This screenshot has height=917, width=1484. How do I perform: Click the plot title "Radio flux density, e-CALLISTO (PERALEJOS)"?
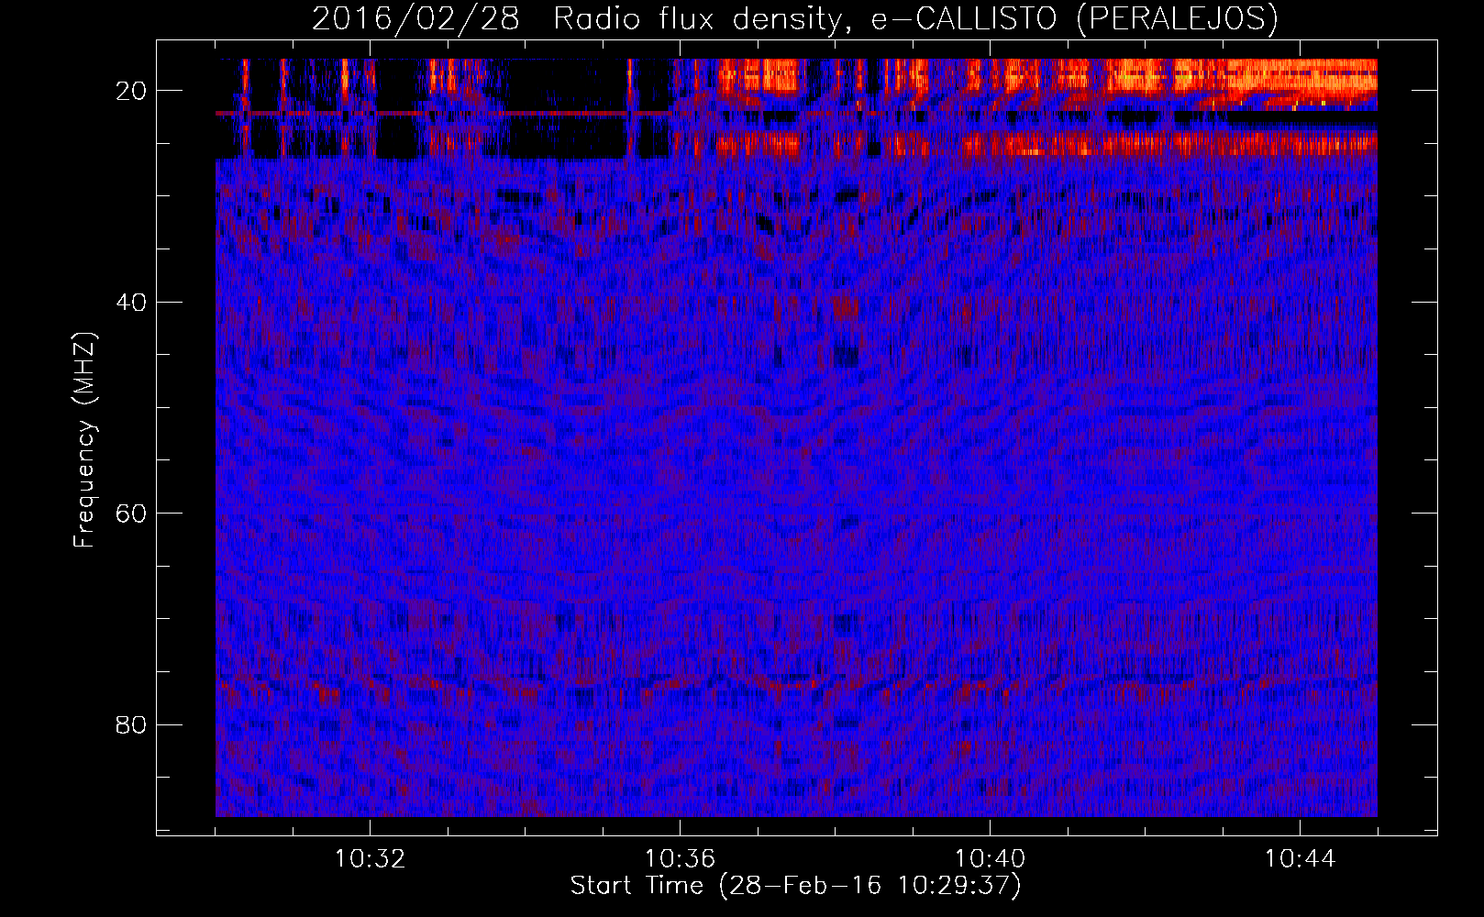coord(915,19)
